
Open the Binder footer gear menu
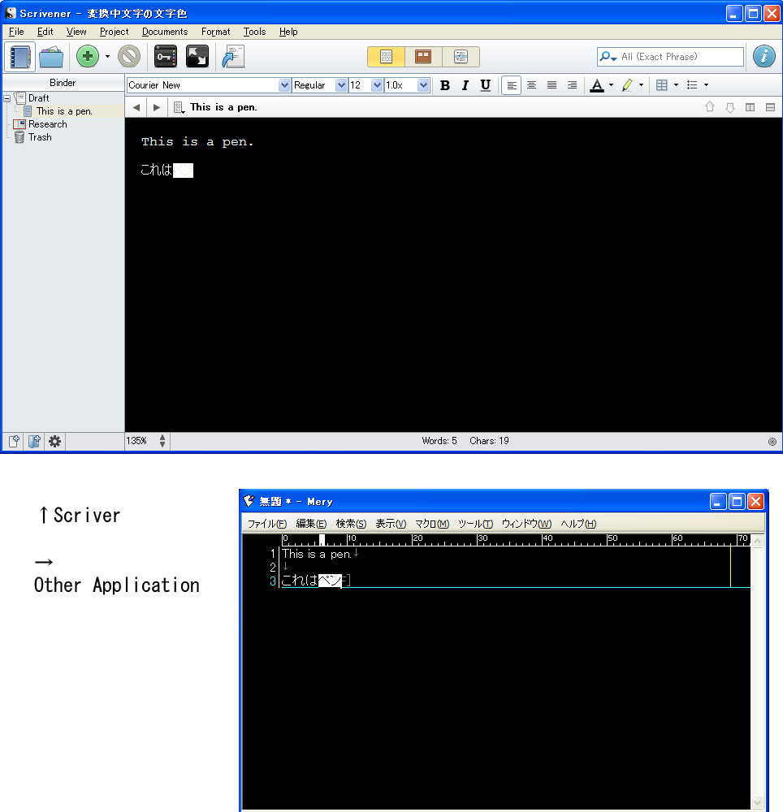pos(54,441)
